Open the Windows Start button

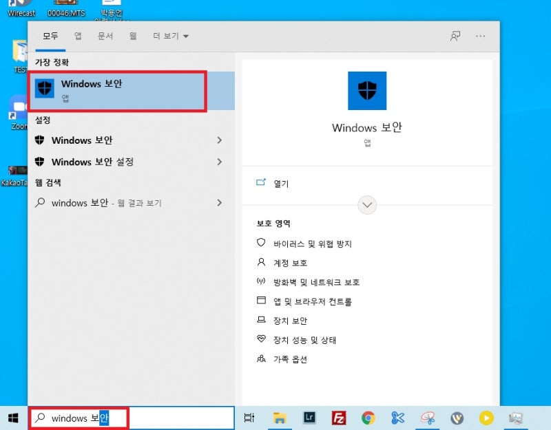[13, 418]
